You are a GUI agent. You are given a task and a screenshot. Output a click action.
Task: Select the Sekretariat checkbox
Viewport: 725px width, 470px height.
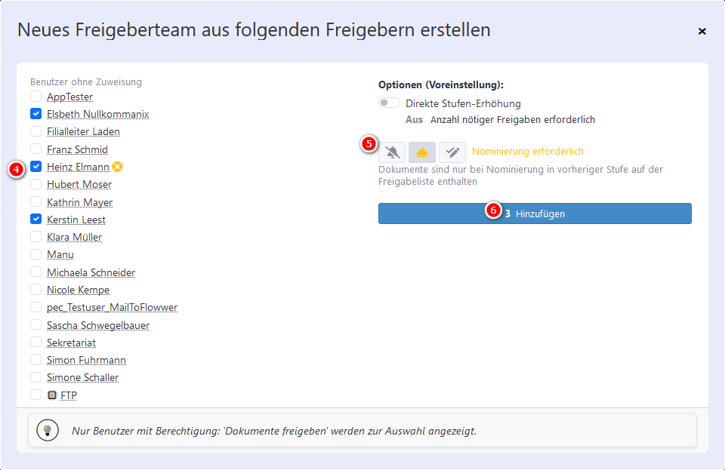(x=35, y=342)
